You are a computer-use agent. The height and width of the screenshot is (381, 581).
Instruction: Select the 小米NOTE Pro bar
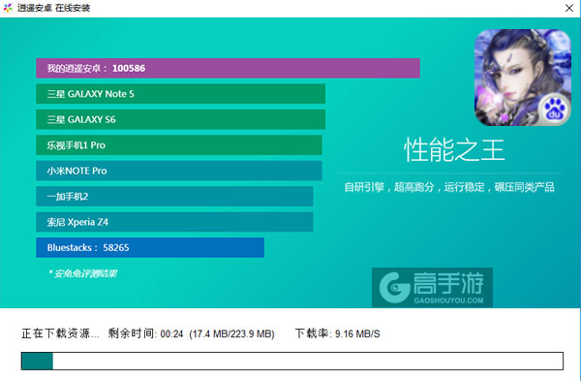[x=179, y=171]
